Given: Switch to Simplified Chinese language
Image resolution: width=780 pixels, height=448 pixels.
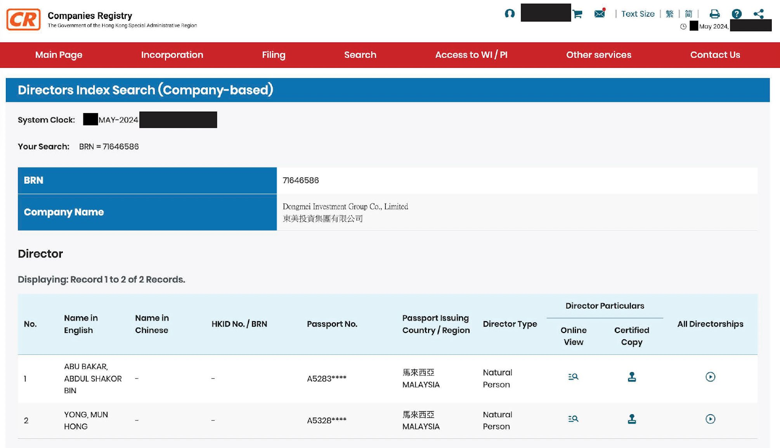Looking at the screenshot, I should pyautogui.click(x=688, y=14).
